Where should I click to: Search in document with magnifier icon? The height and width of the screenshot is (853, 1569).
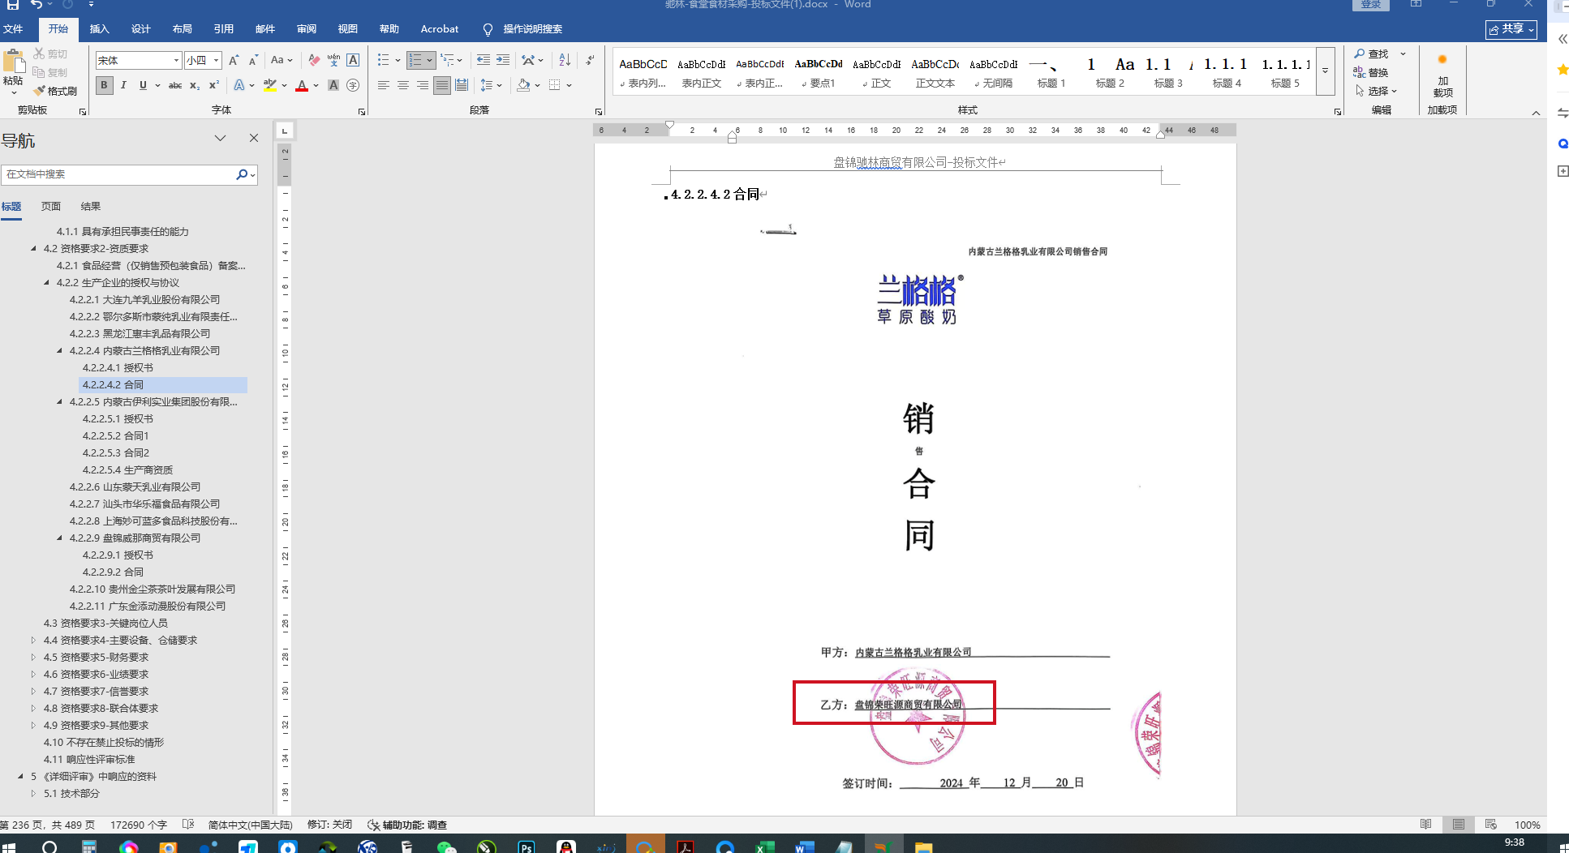(242, 174)
